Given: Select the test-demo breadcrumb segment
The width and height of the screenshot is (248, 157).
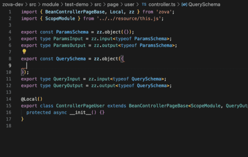Looking at the screenshot, I should coord(78,5).
